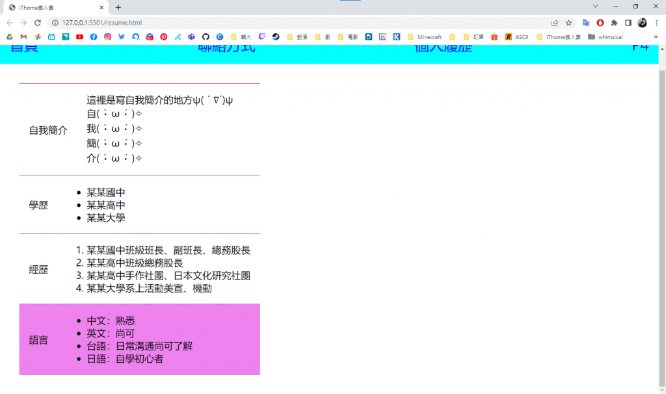Open the tab search dropdown arrow
This screenshot has height=394, width=666.
tap(596, 7)
